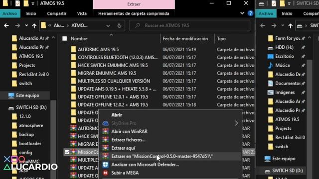Viewport: 319px width, 179px height.
Task: Select MIGRAR EMUMMC AMS 19.5 folder
Action: tap(107, 73)
